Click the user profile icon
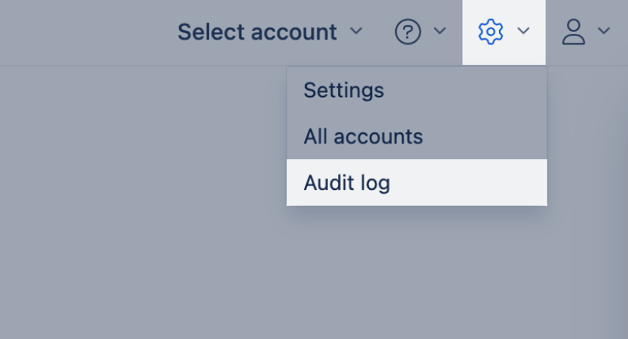Screen dimensions: 628x339 [573, 32]
